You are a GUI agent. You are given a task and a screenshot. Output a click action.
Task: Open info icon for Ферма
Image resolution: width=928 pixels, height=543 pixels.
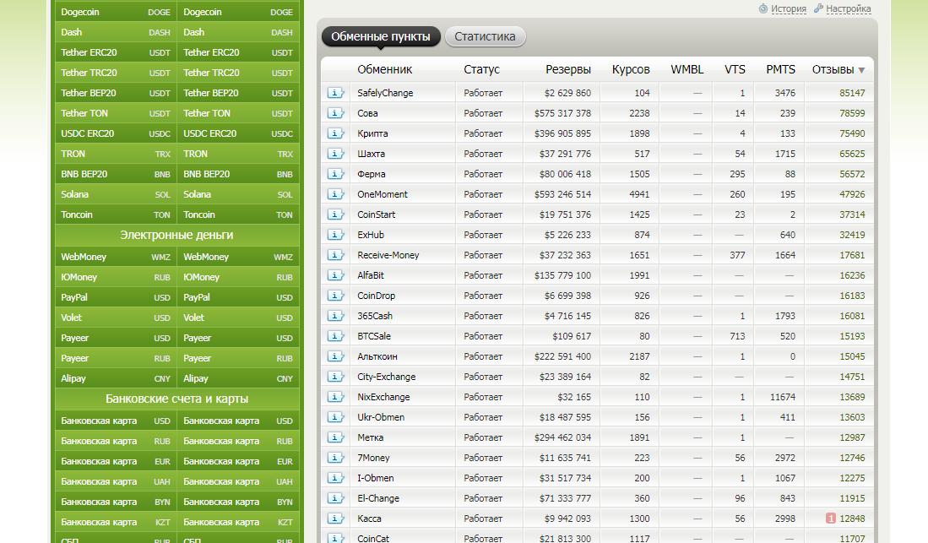click(x=335, y=174)
